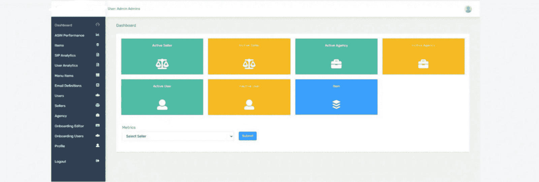Click the layers icon on the blue Item card
Viewport: 539px width, 182px height.
pos(336,105)
